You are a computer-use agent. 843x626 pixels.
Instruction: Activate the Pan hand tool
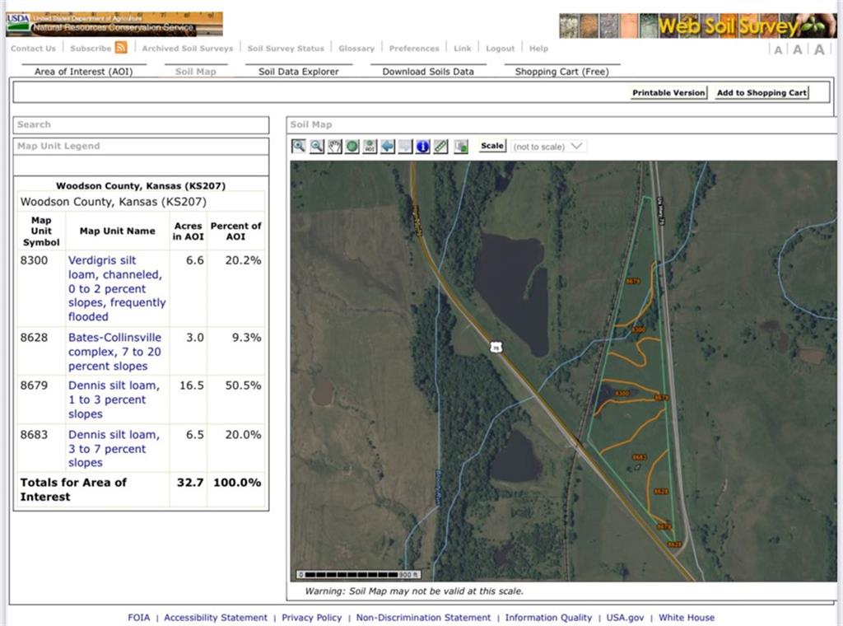click(x=334, y=146)
